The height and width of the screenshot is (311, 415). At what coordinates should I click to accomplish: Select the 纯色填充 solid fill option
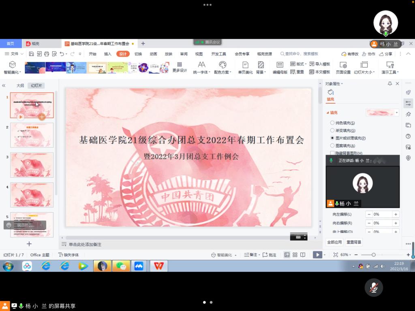[x=333, y=123]
